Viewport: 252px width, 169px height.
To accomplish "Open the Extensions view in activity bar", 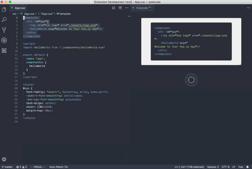I will tap(4, 51).
